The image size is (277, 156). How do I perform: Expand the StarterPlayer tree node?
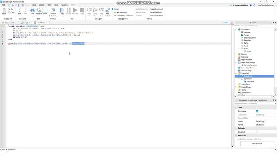click(236, 87)
